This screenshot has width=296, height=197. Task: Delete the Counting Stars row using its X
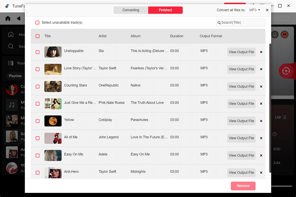(261, 86)
